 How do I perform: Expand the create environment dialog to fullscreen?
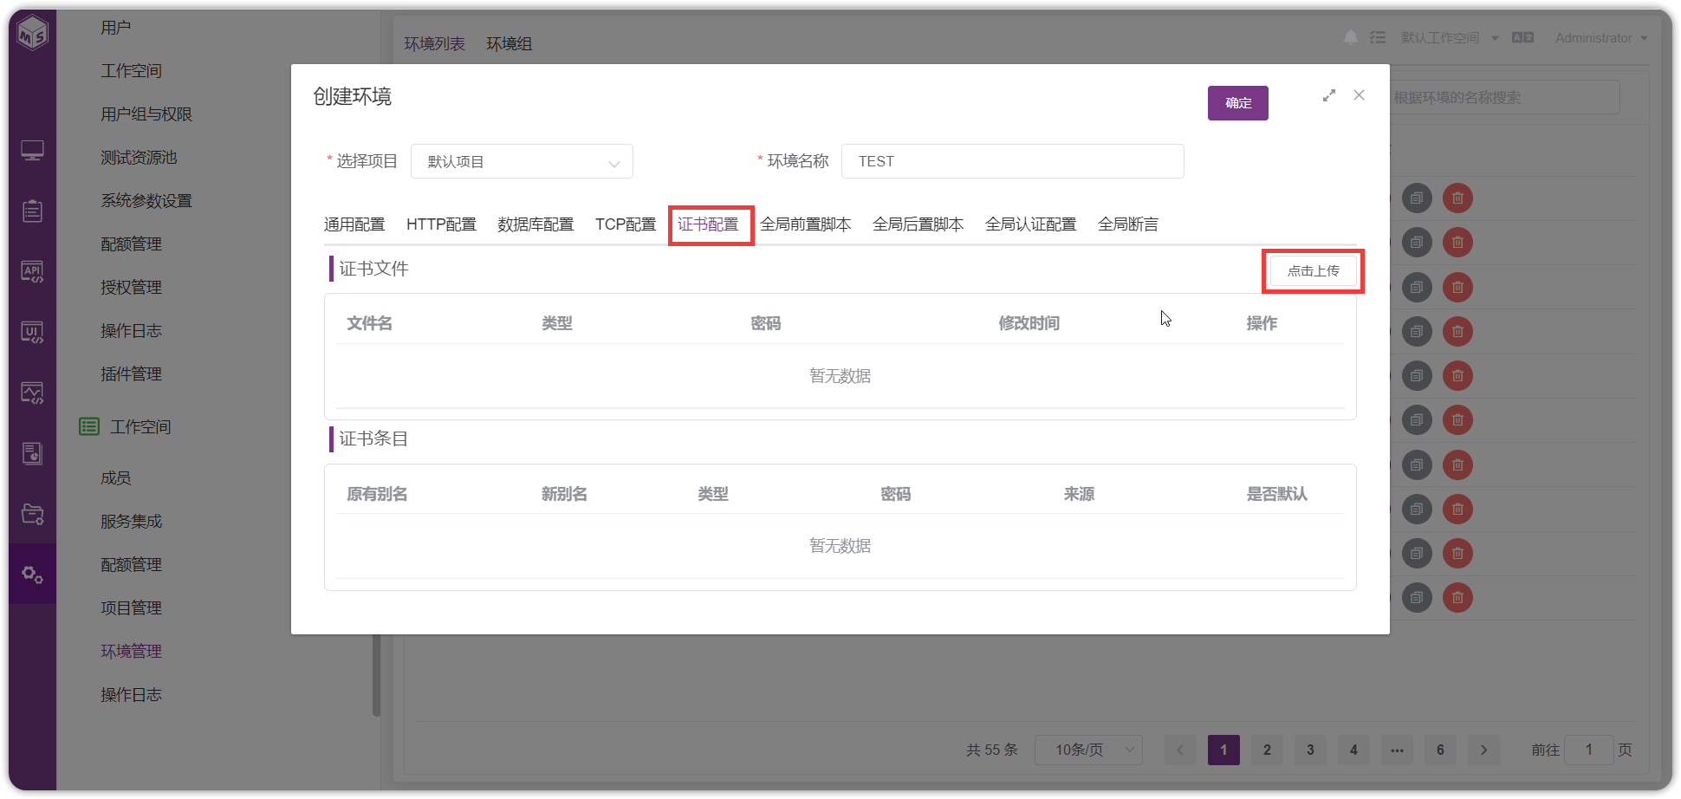[x=1329, y=95]
